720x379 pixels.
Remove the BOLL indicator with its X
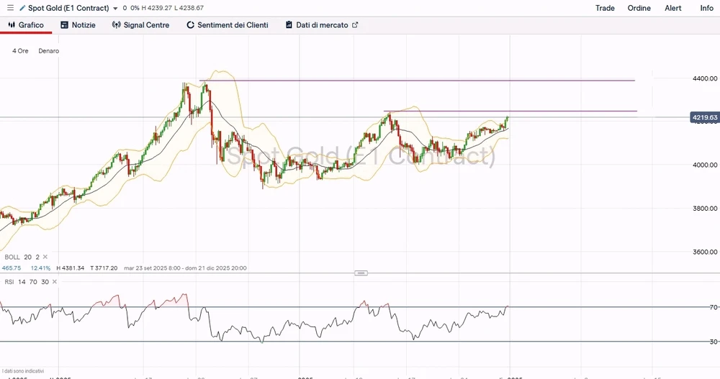(x=46, y=257)
